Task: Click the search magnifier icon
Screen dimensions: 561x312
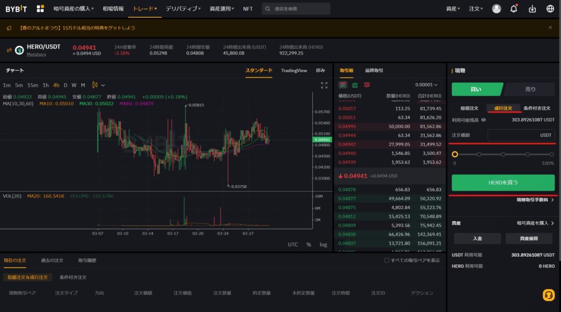Action: (x=267, y=9)
